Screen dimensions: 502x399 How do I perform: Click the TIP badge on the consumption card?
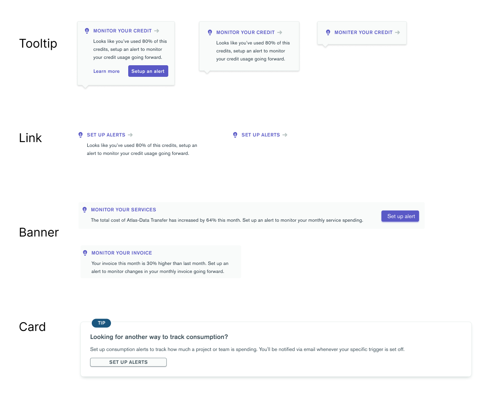pyautogui.click(x=101, y=323)
